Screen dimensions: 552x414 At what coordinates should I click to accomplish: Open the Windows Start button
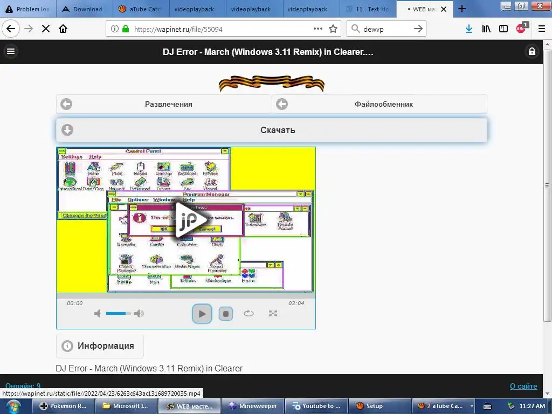click(x=13, y=406)
